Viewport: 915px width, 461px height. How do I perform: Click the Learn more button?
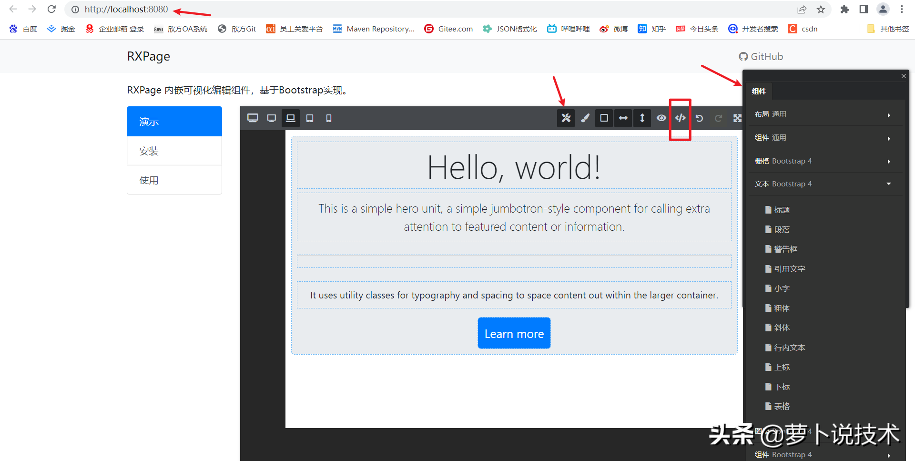point(514,333)
